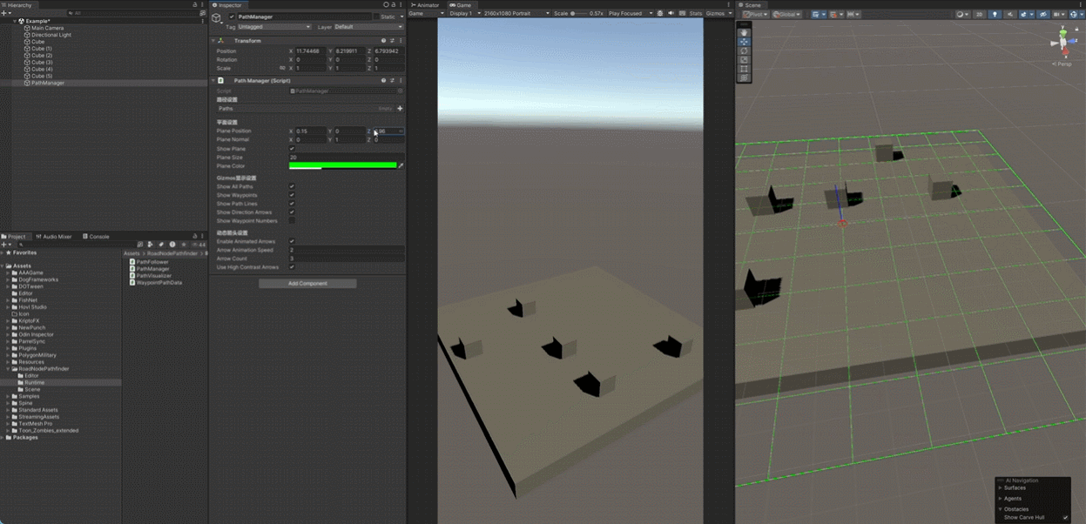Toggle Show Path Lines checkbox

[292, 204]
